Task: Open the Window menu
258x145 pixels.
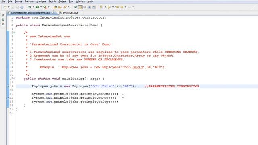Action: (x=80, y=2)
